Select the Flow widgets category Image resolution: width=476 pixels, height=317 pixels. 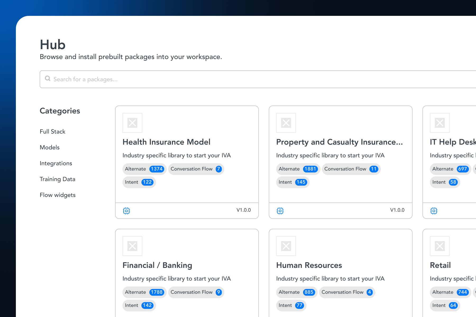click(x=57, y=195)
